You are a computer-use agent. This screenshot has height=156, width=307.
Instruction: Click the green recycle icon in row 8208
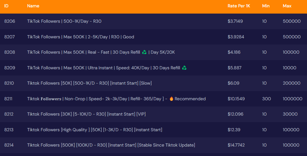[144, 52]
